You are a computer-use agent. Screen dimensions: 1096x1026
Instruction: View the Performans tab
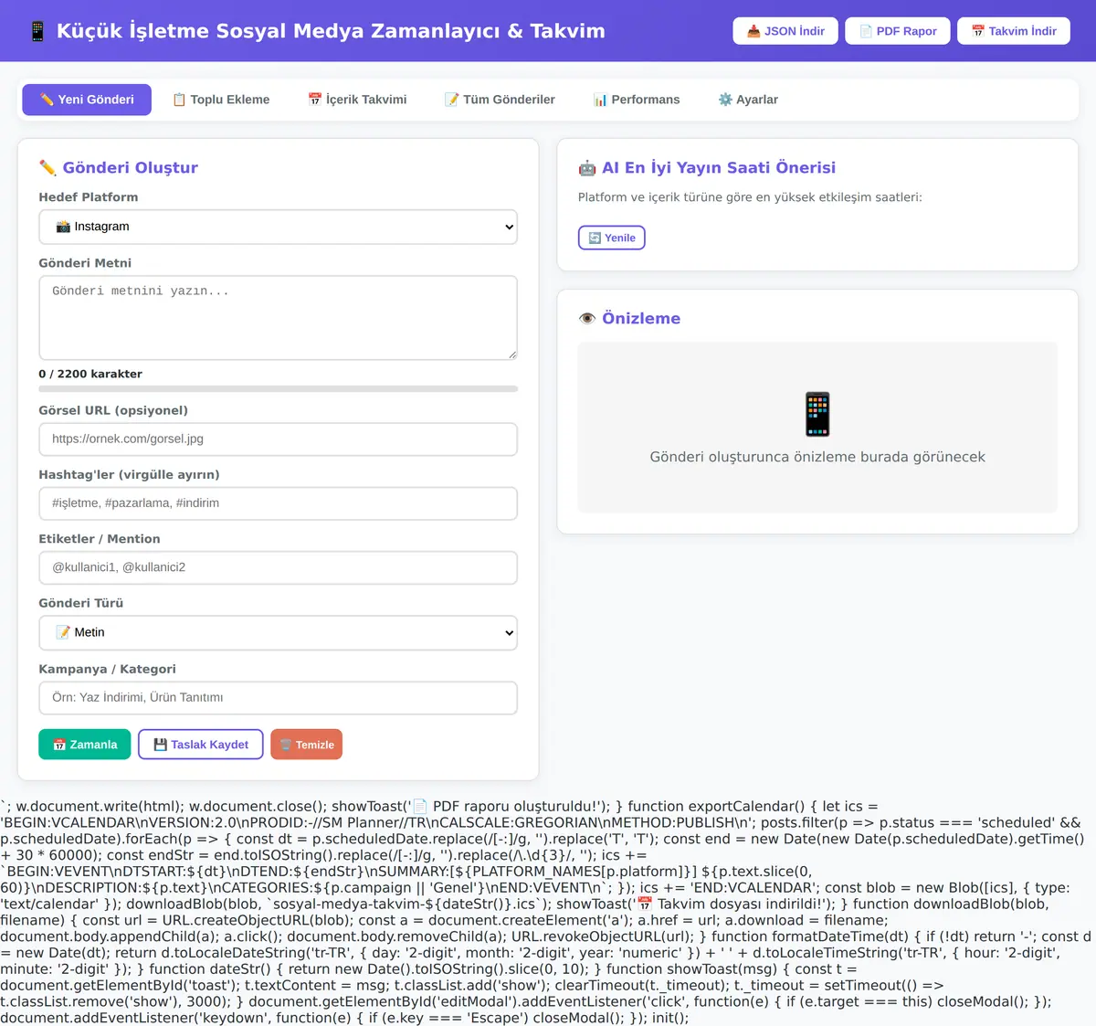point(637,100)
